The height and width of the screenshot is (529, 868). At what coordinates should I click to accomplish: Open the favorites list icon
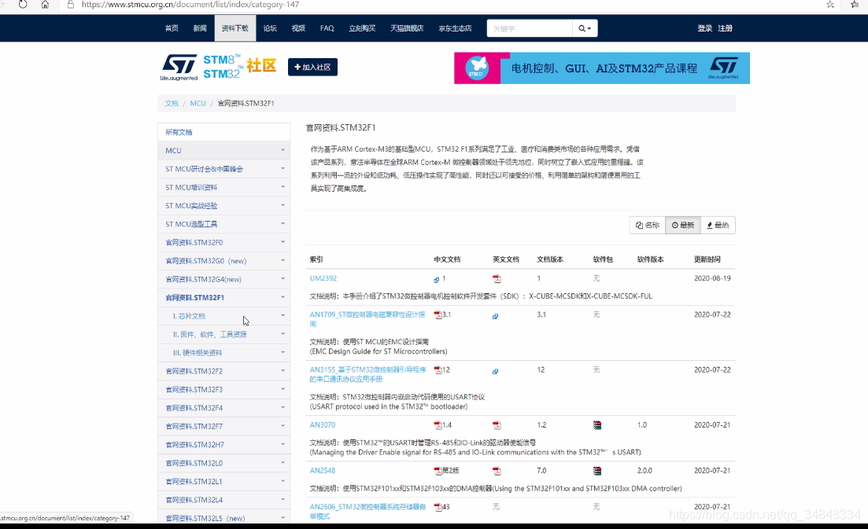(x=854, y=5)
